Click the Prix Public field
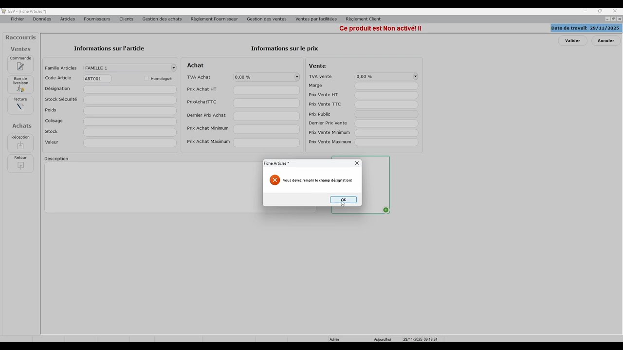This screenshot has height=350, width=623. [x=386, y=114]
